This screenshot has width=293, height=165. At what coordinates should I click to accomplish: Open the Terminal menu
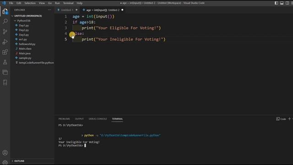pyautogui.click(x=68, y=3)
